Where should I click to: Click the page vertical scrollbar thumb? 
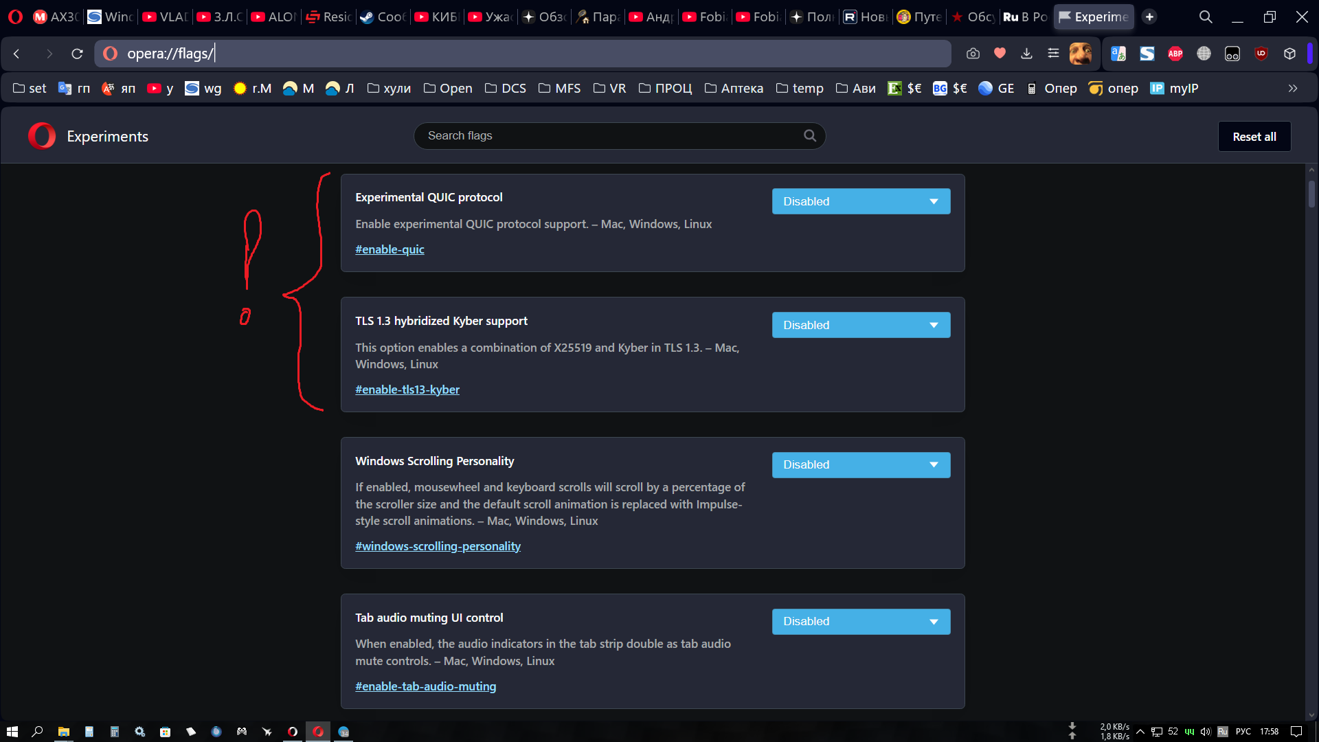pyautogui.click(x=1311, y=194)
